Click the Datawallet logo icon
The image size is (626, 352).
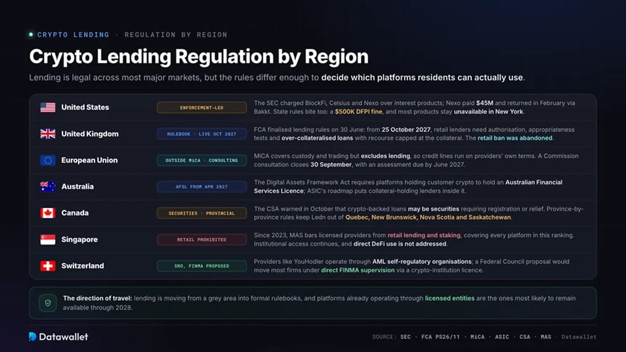click(33, 337)
